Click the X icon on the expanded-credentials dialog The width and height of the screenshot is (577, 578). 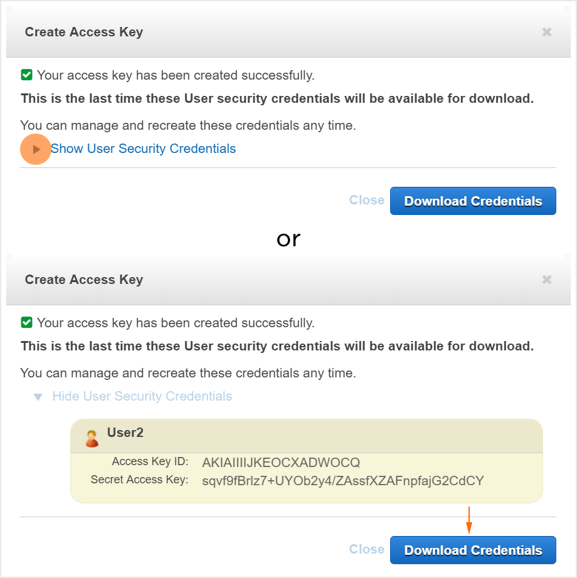click(x=547, y=280)
